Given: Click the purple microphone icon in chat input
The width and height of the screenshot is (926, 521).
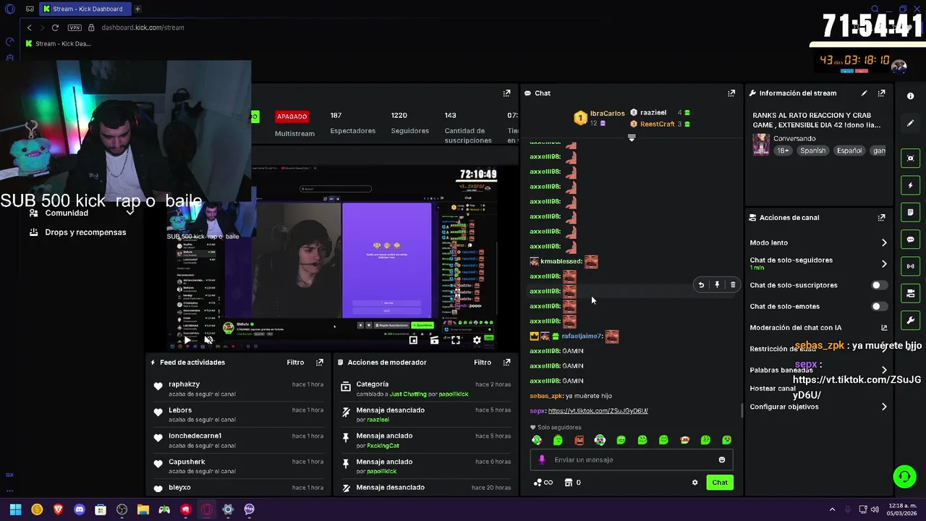Looking at the screenshot, I should [x=542, y=460].
